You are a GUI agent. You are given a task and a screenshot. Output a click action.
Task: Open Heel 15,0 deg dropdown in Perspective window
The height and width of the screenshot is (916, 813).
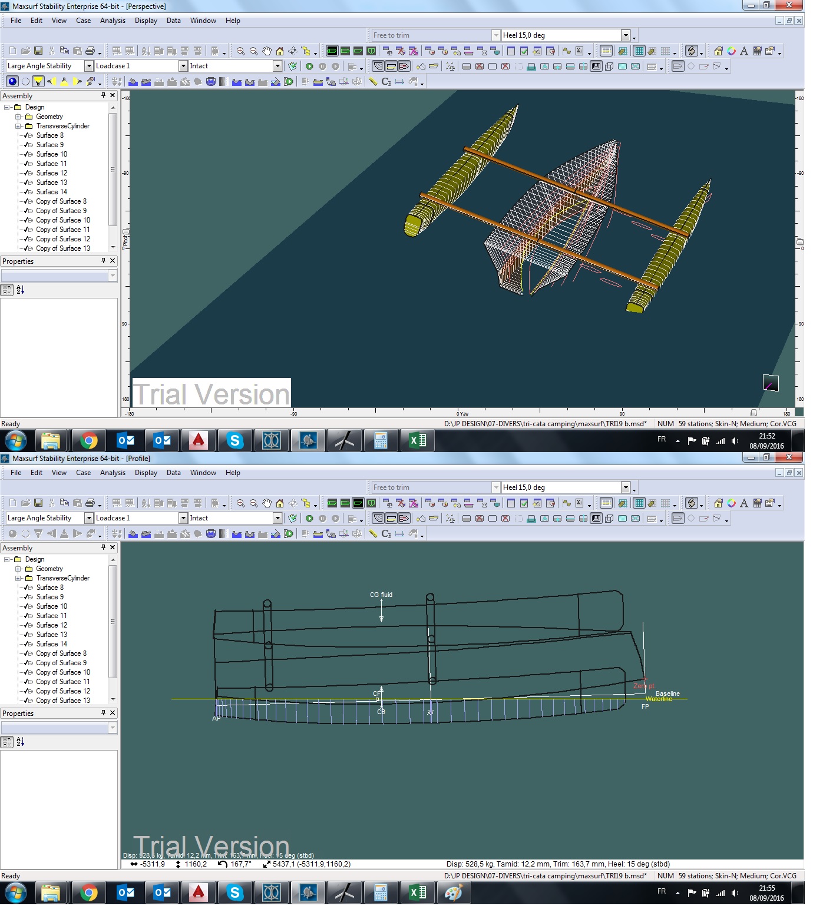coord(626,35)
